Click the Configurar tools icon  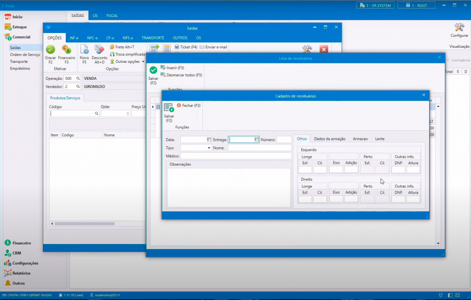point(459,28)
